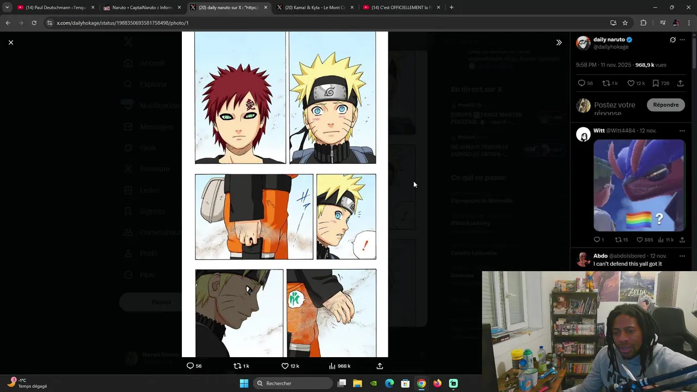Click the share icon under the photo
697x392 pixels.
point(380,366)
